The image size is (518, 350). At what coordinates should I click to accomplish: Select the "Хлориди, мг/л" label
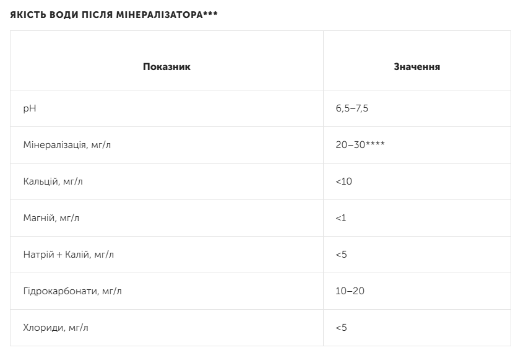(54, 328)
